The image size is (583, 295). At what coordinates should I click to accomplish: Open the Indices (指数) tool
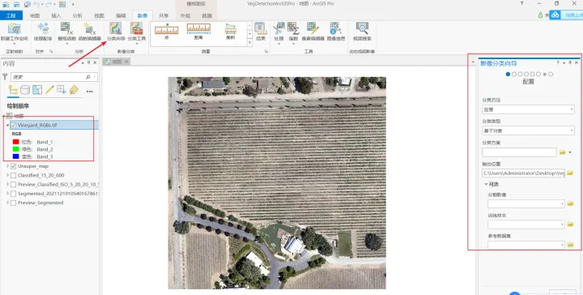pos(293,32)
